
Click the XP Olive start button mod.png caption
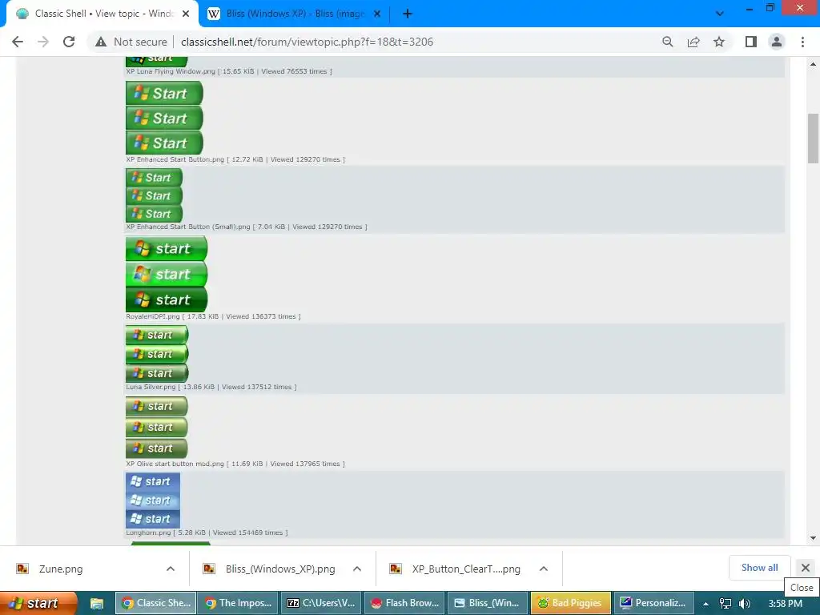tap(235, 464)
